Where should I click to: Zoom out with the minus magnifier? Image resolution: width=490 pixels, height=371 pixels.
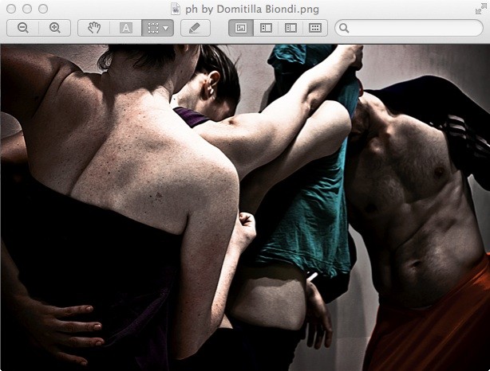pyautogui.click(x=23, y=28)
